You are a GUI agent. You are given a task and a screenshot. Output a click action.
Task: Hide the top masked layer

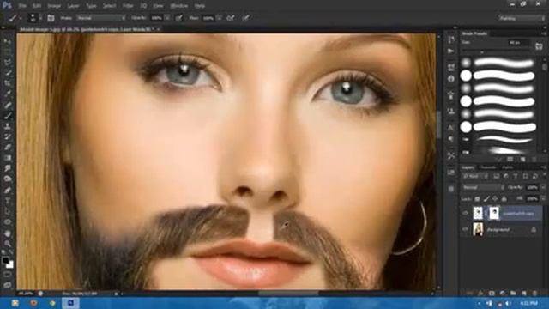click(x=465, y=213)
